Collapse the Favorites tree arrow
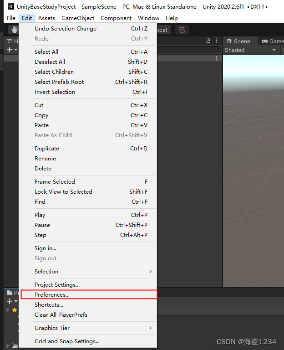The height and width of the screenshot is (350, 284). point(8,310)
